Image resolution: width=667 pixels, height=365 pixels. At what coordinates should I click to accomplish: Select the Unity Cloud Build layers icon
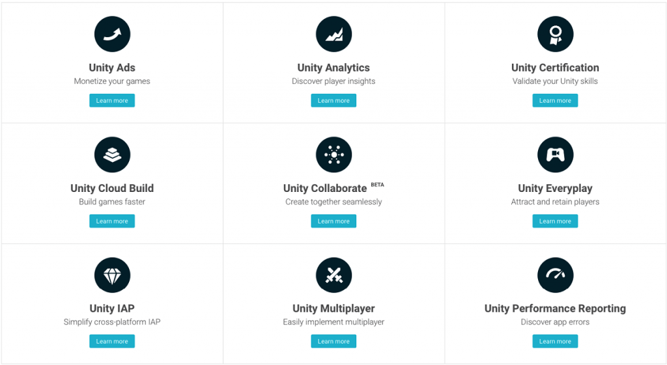tap(112, 155)
